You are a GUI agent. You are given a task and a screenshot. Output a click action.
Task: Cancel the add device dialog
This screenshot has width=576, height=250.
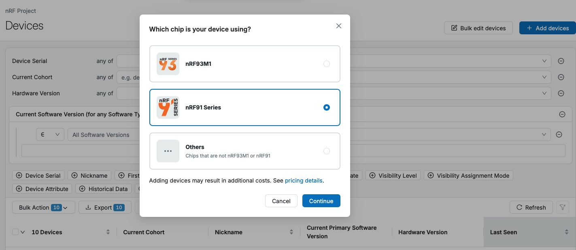(x=281, y=201)
